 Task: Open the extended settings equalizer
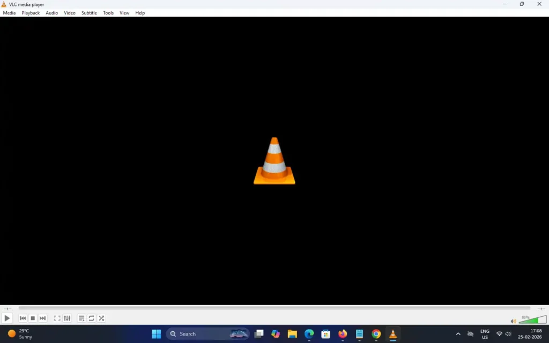[x=66, y=318]
